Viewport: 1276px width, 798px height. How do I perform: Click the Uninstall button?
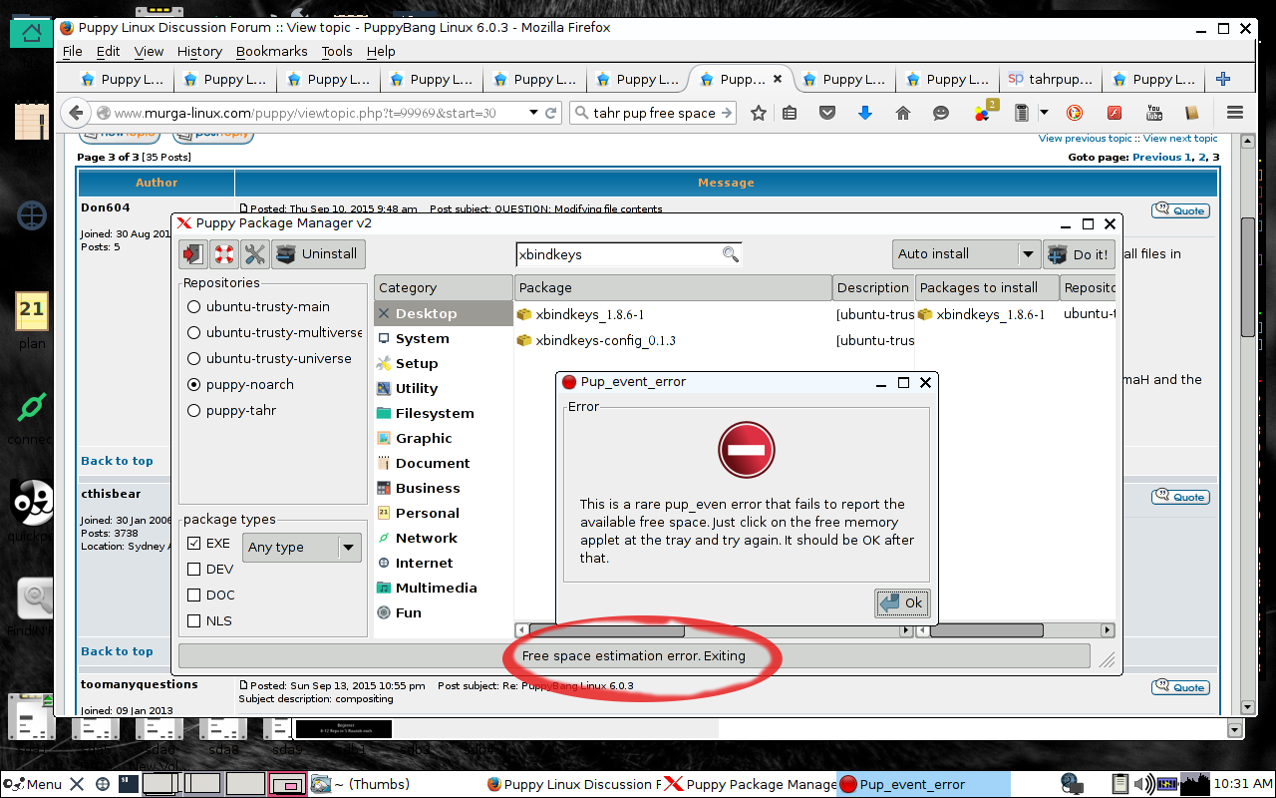pyautogui.click(x=316, y=254)
